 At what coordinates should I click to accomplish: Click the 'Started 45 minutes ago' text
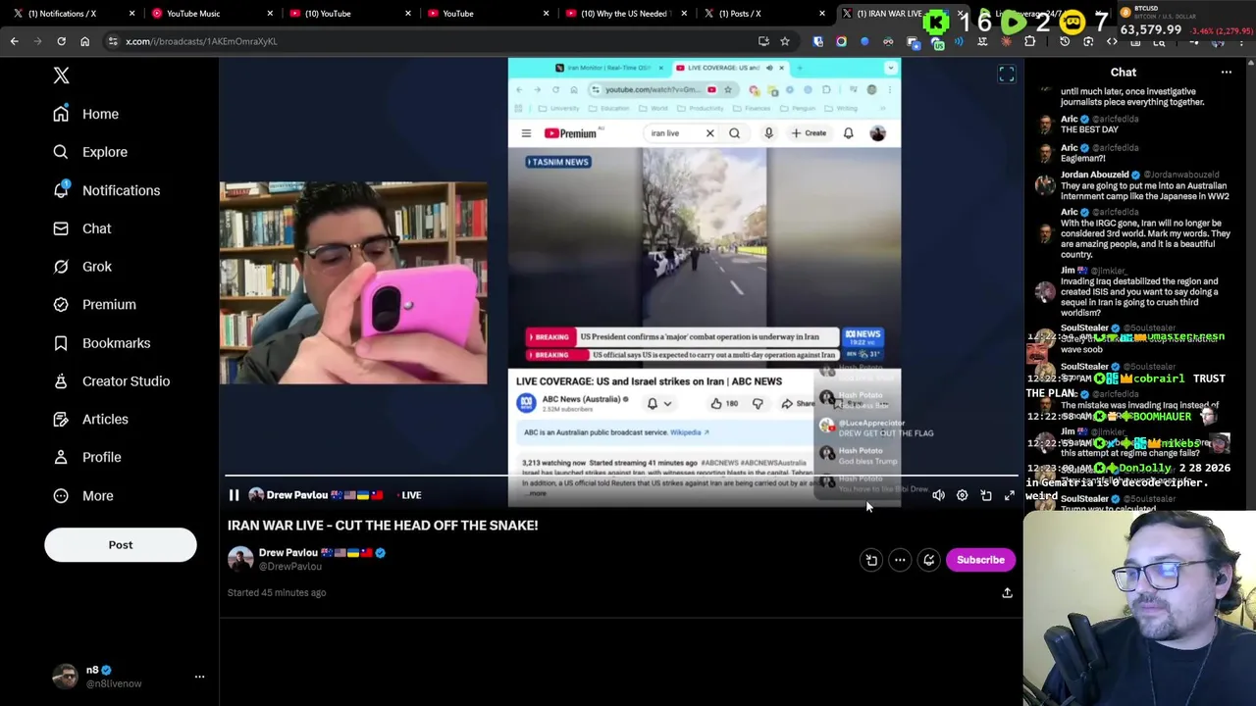277,593
